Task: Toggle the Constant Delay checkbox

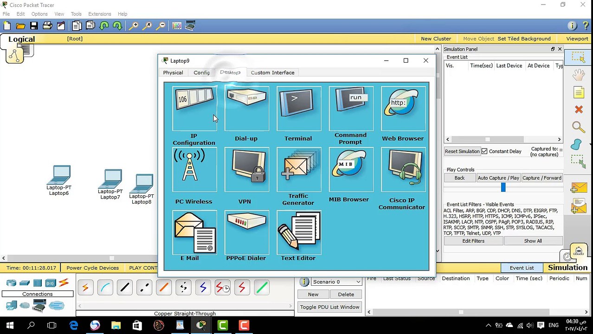Action: 484,151
